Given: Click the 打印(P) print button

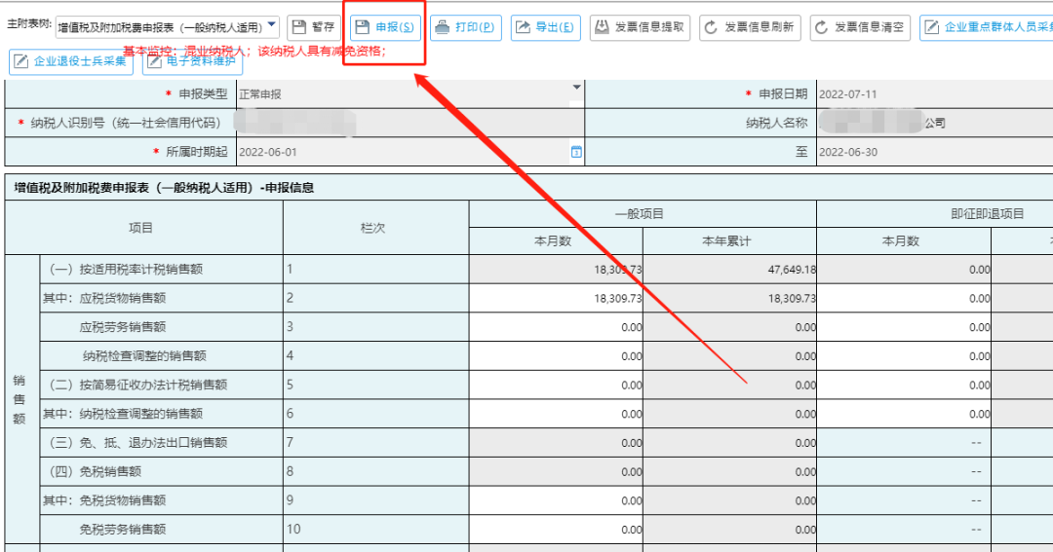Looking at the screenshot, I should 465,27.
